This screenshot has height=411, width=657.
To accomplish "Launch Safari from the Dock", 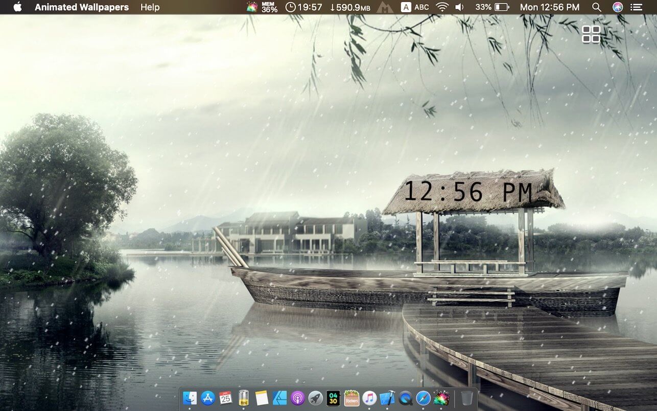I will click(423, 398).
